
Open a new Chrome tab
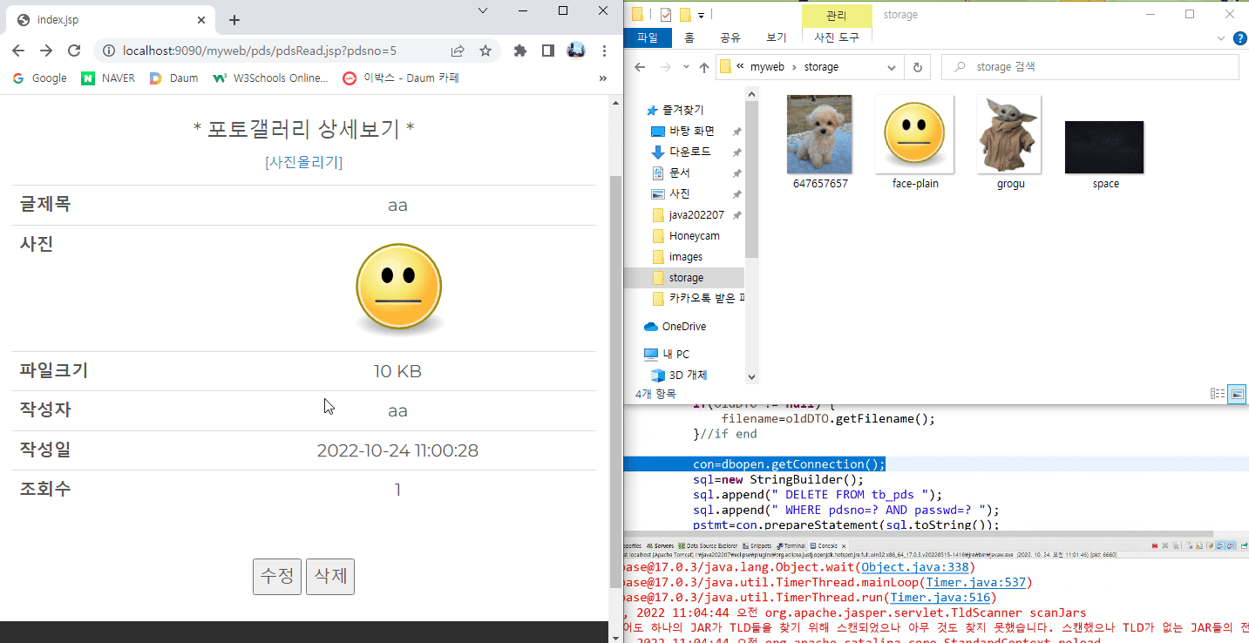tap(234, 20)
